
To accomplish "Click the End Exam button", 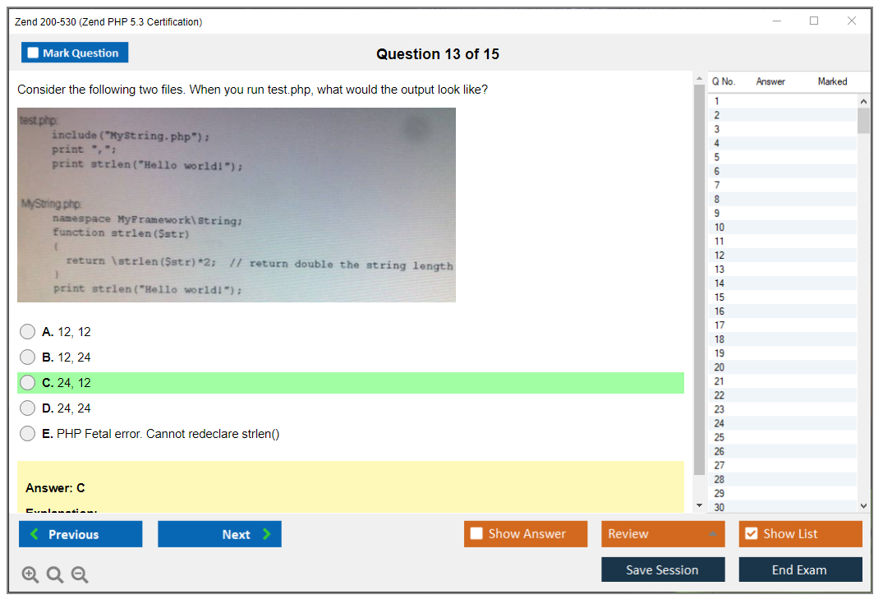I will (x=800, y=569).
